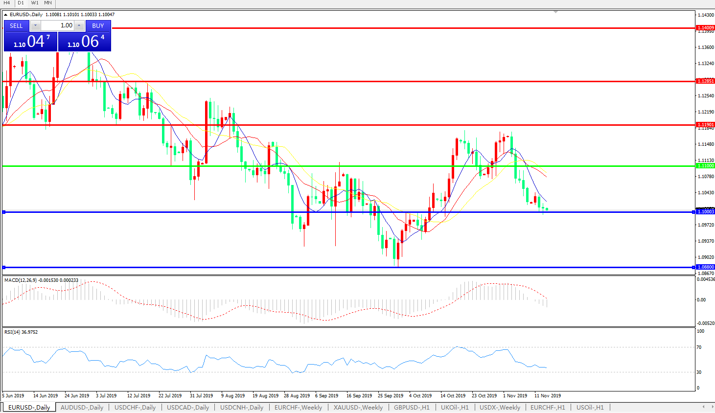Grab the blue 1.08800 line left handle
Screen dimensions: 715x413
point(4,267)
